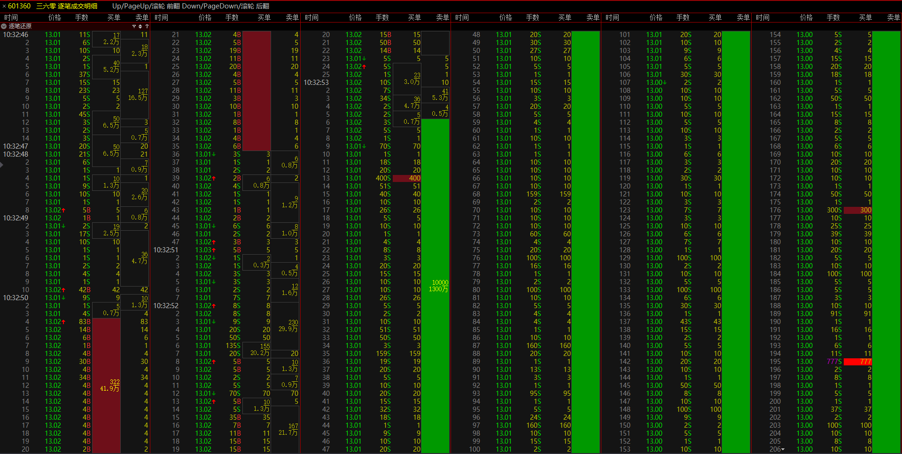Select the 10:32:46 timestamp row
Screen dimensions: 902x454
click(x=75, y=35)
